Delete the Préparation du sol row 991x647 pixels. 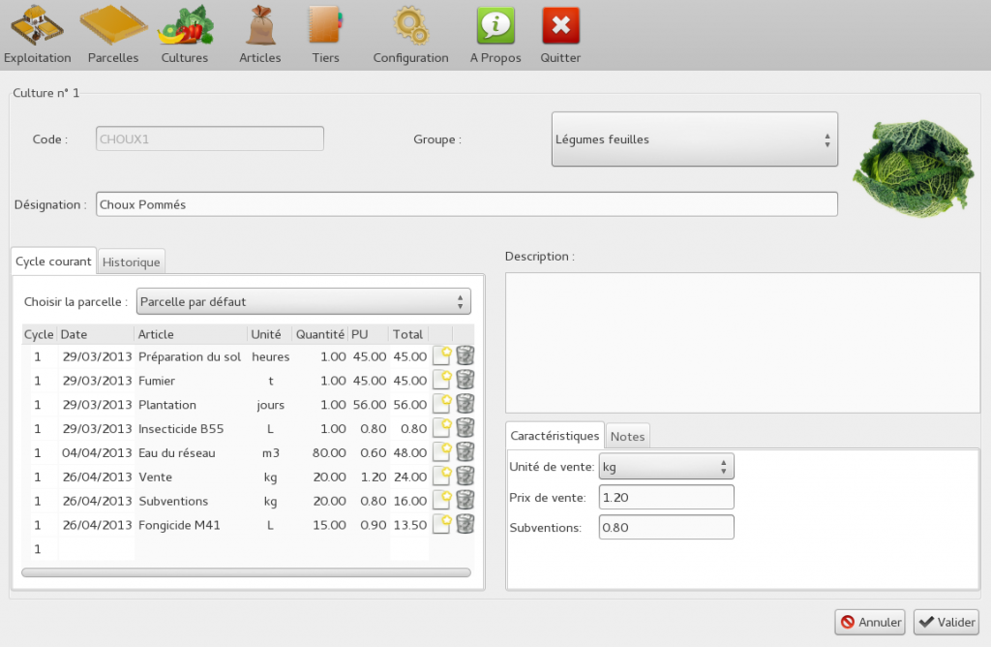click(465, 356)
